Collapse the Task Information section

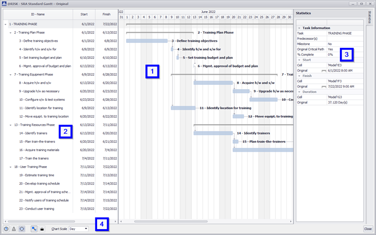point(299,28)
